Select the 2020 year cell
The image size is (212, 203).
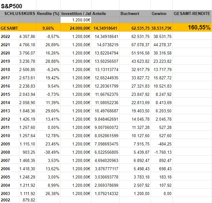[6, 53]
